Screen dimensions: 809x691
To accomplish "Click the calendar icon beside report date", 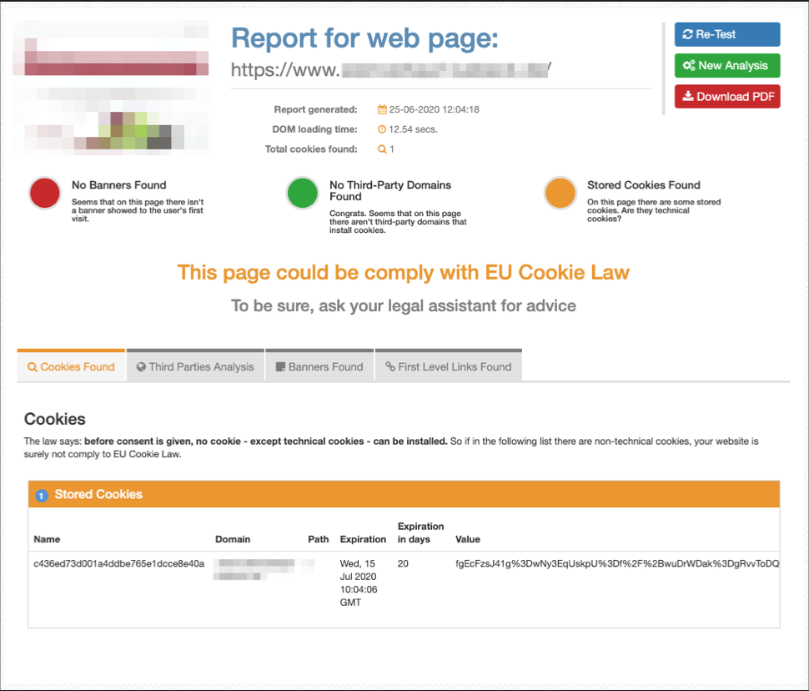I will click(382, 109).
